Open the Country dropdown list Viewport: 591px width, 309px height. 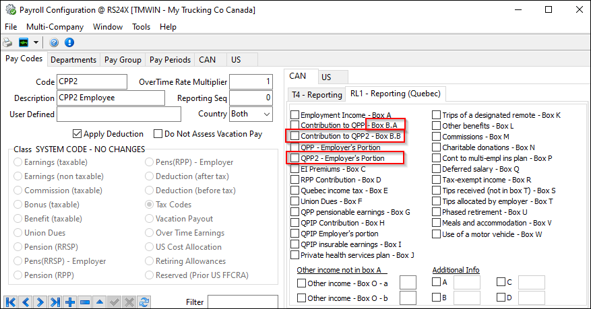(x=266, y=114)
